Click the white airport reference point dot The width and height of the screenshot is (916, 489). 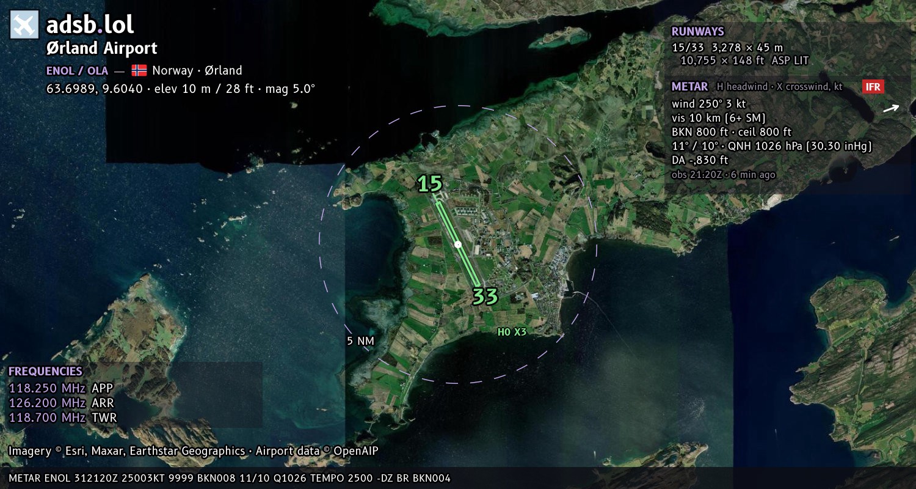pyautogui.click(x=458, y=244)
